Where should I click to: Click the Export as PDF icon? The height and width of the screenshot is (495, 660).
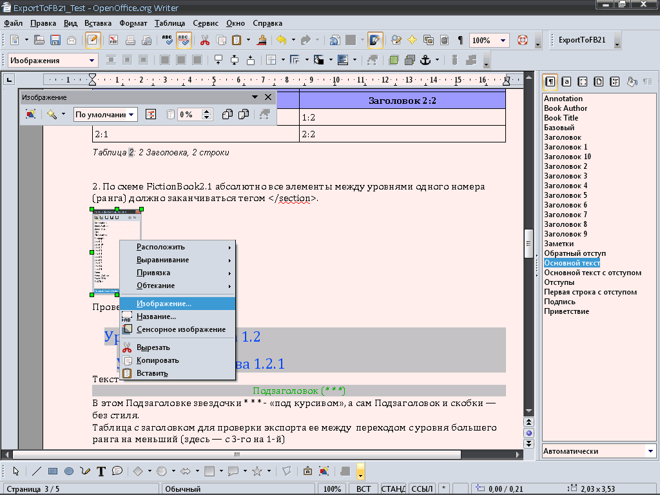pyautogui.click(x=113, y=40)
